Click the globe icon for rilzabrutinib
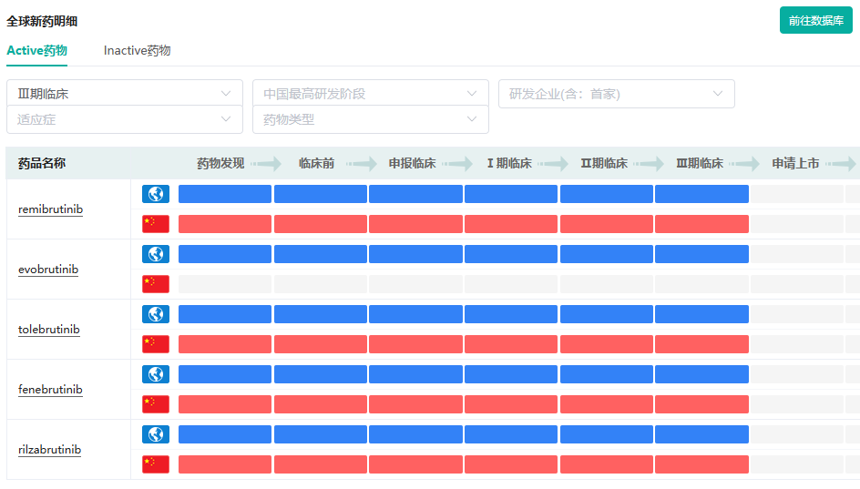 tap(156, 434)
